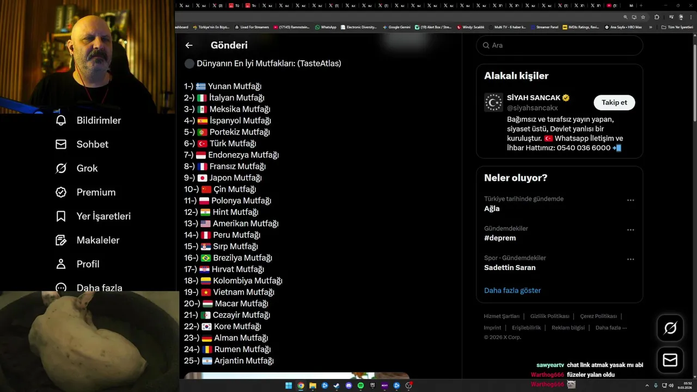697x392 pixels.
Task: Open the Reklam bilgisi footer link
Action: [568, 328]
